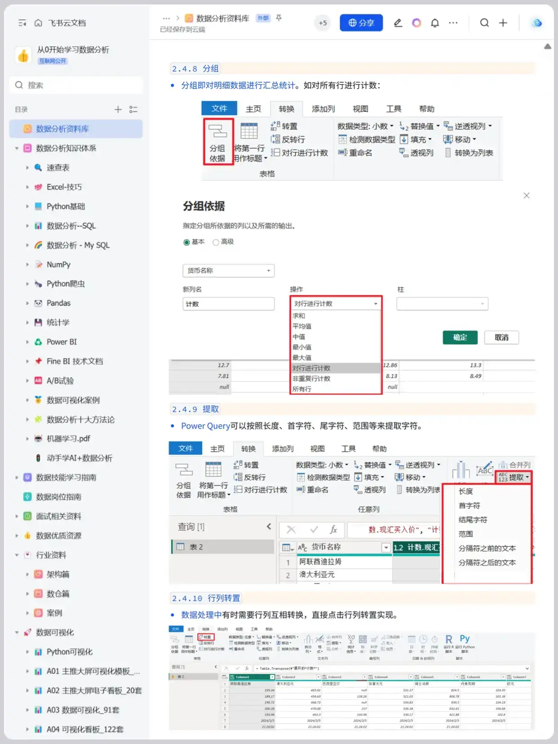Open the A/B试验 page icon
This screenshot has width=558, height=744.
tap(39, 381)
